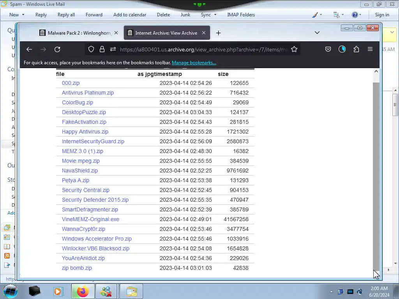The image size is (399, 299).
Task: Open ColorBug.zip link
Action: pyautogui.click(x=78, y=102)
